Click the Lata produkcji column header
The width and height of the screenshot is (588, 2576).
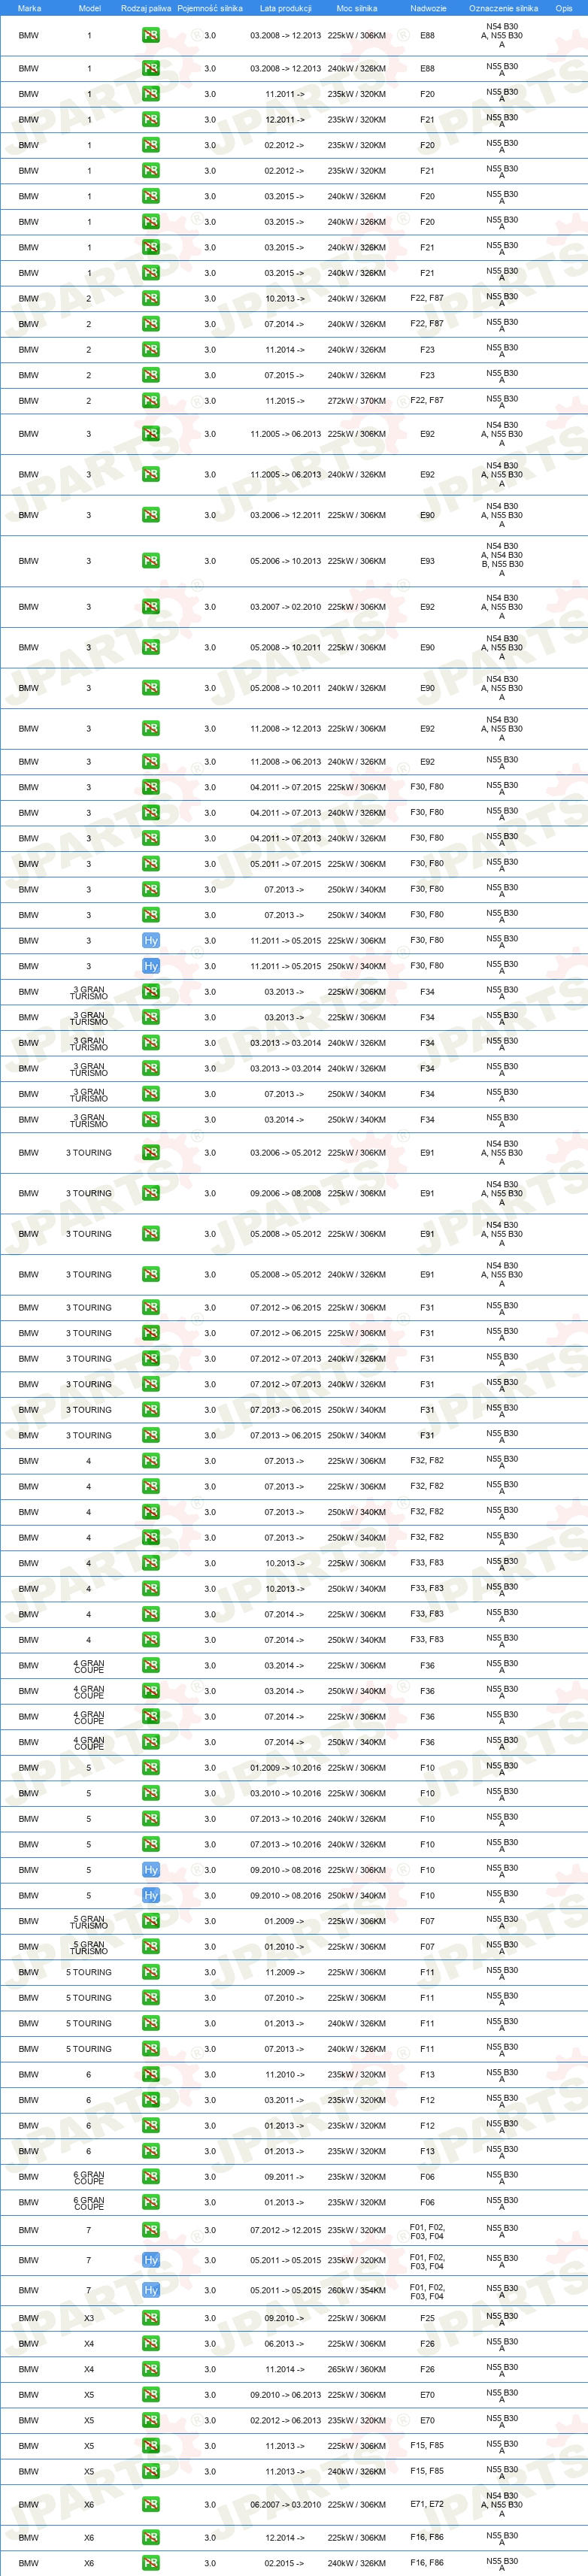285,8
